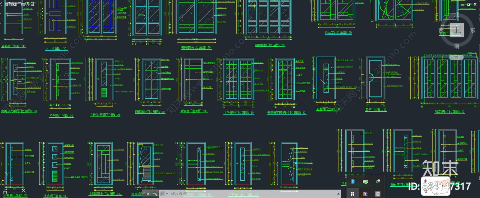
Task: Select the 办公室门立面图1:30 title text
Action: pos(338,32)
